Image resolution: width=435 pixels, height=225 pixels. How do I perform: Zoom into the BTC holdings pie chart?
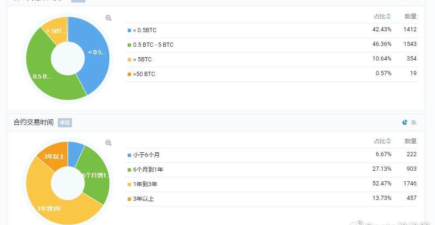pyautogui.click(x=108, y=18)
